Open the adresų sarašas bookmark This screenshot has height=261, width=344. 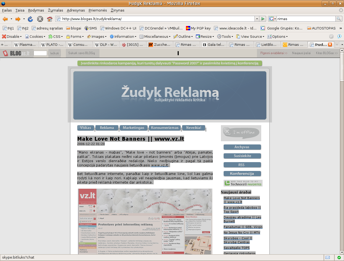[47, 28]
